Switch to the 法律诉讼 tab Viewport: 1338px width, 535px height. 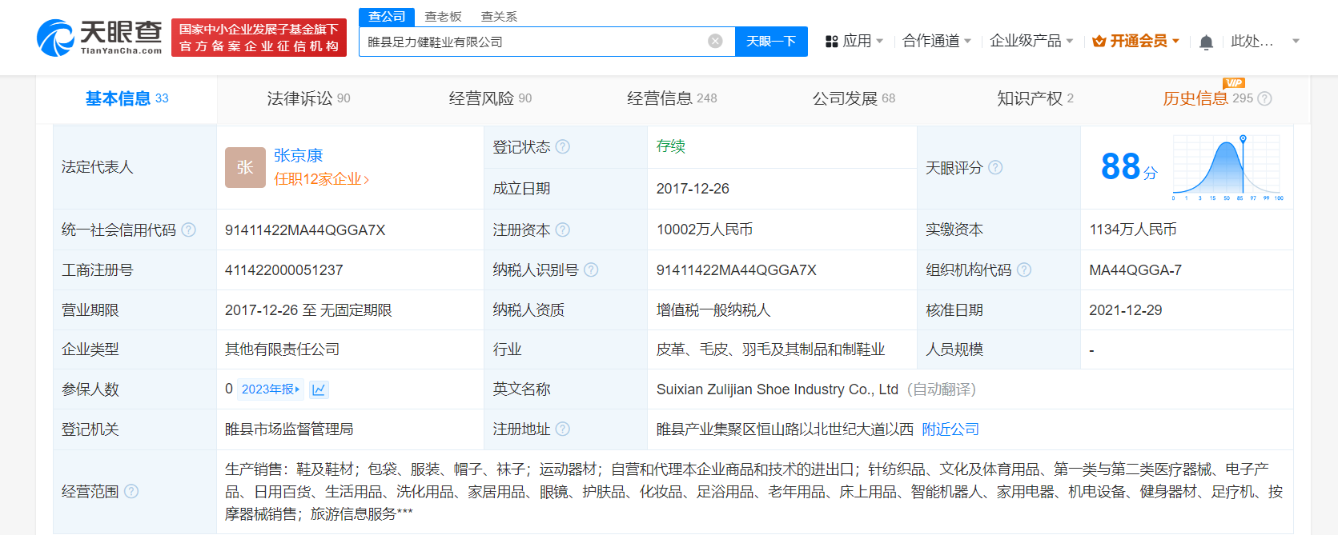308,98
